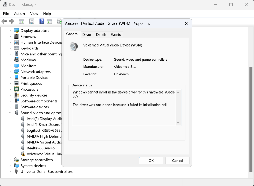Screen dimensions: 254x186
Task: Click the Cancel button
Action: [x=177, y=161]
